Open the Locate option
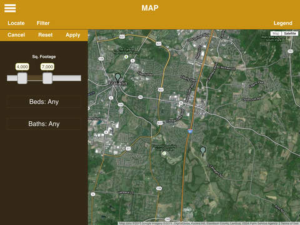 [16, 23]
